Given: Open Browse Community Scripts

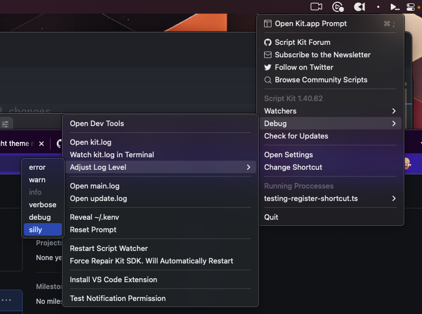Looking at the screenshot, I should (330, 80).
